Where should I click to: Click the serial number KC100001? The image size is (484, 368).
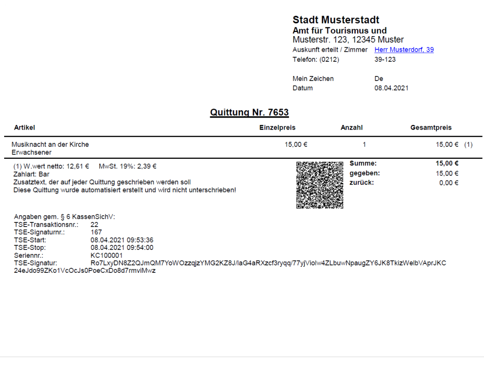tap(106, 255)
